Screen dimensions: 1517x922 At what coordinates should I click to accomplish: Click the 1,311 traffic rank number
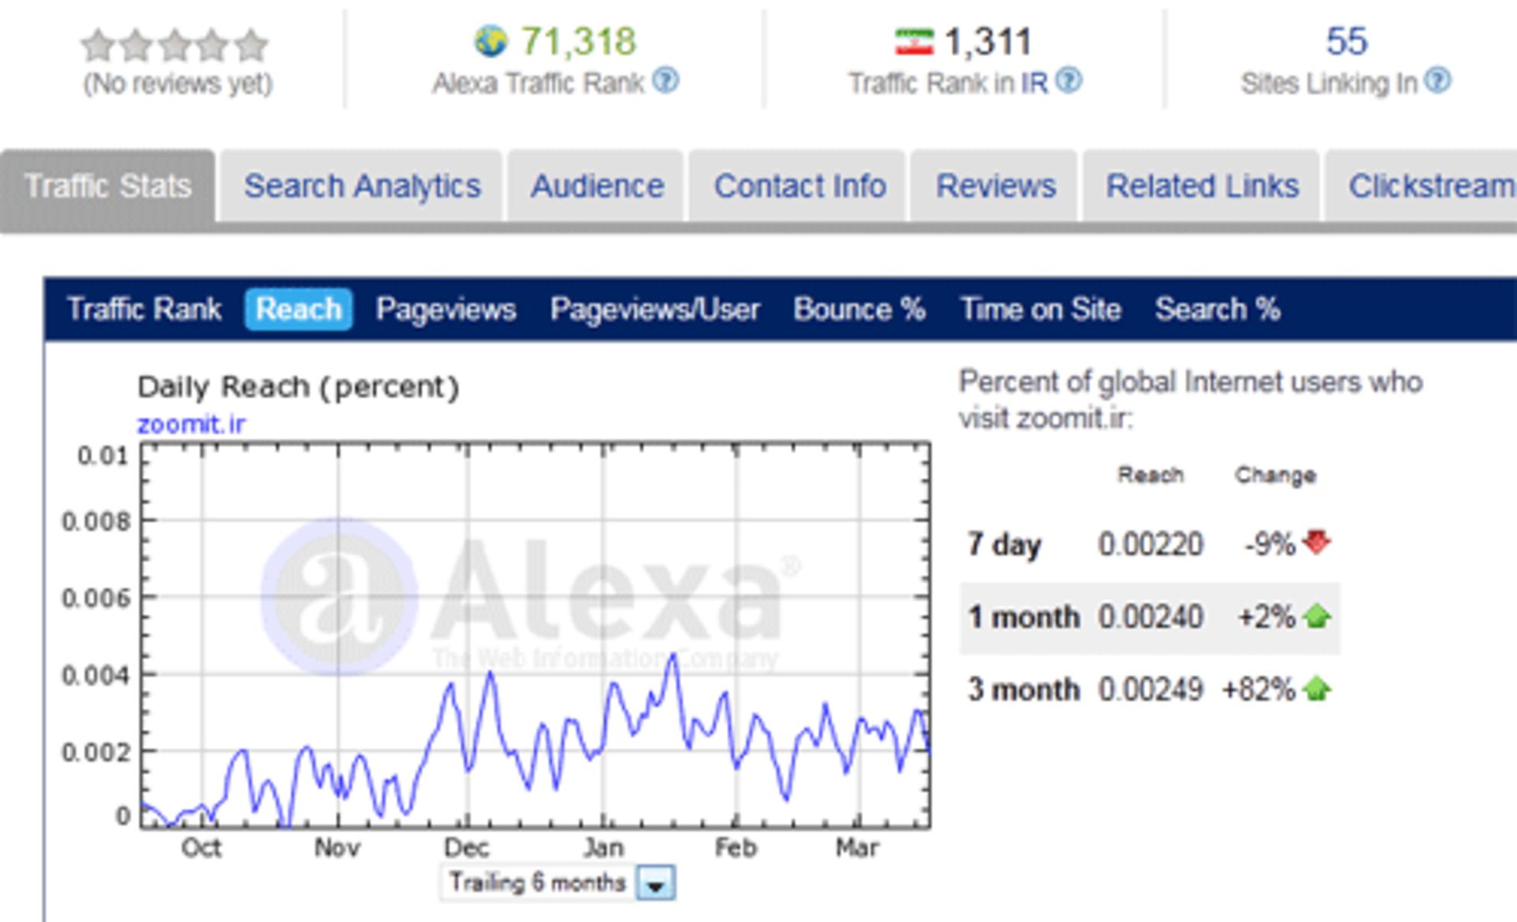pyautogui.click(x=988, y=41)
